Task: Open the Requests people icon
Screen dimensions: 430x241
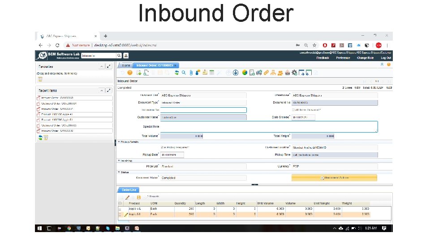Action: (280, 73)
